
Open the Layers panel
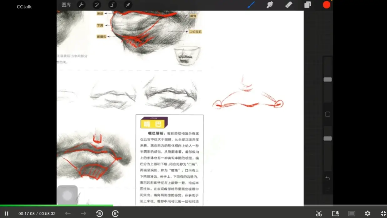pyautogui.click(x=307, y=5)
